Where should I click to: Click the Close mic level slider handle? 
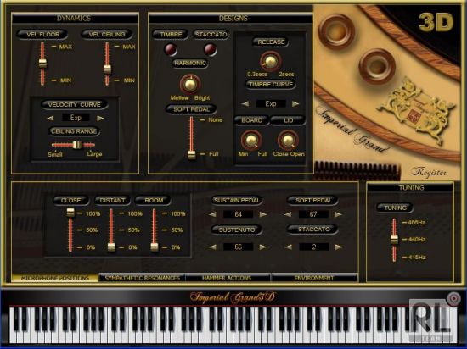[x=70, y=212]
